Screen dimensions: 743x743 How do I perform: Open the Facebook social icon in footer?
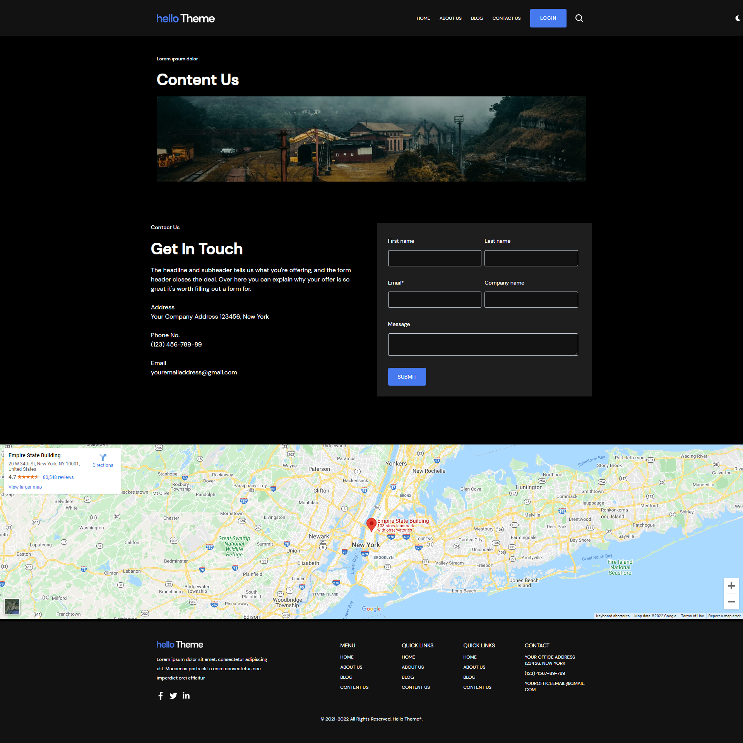(x=161, y=696)
